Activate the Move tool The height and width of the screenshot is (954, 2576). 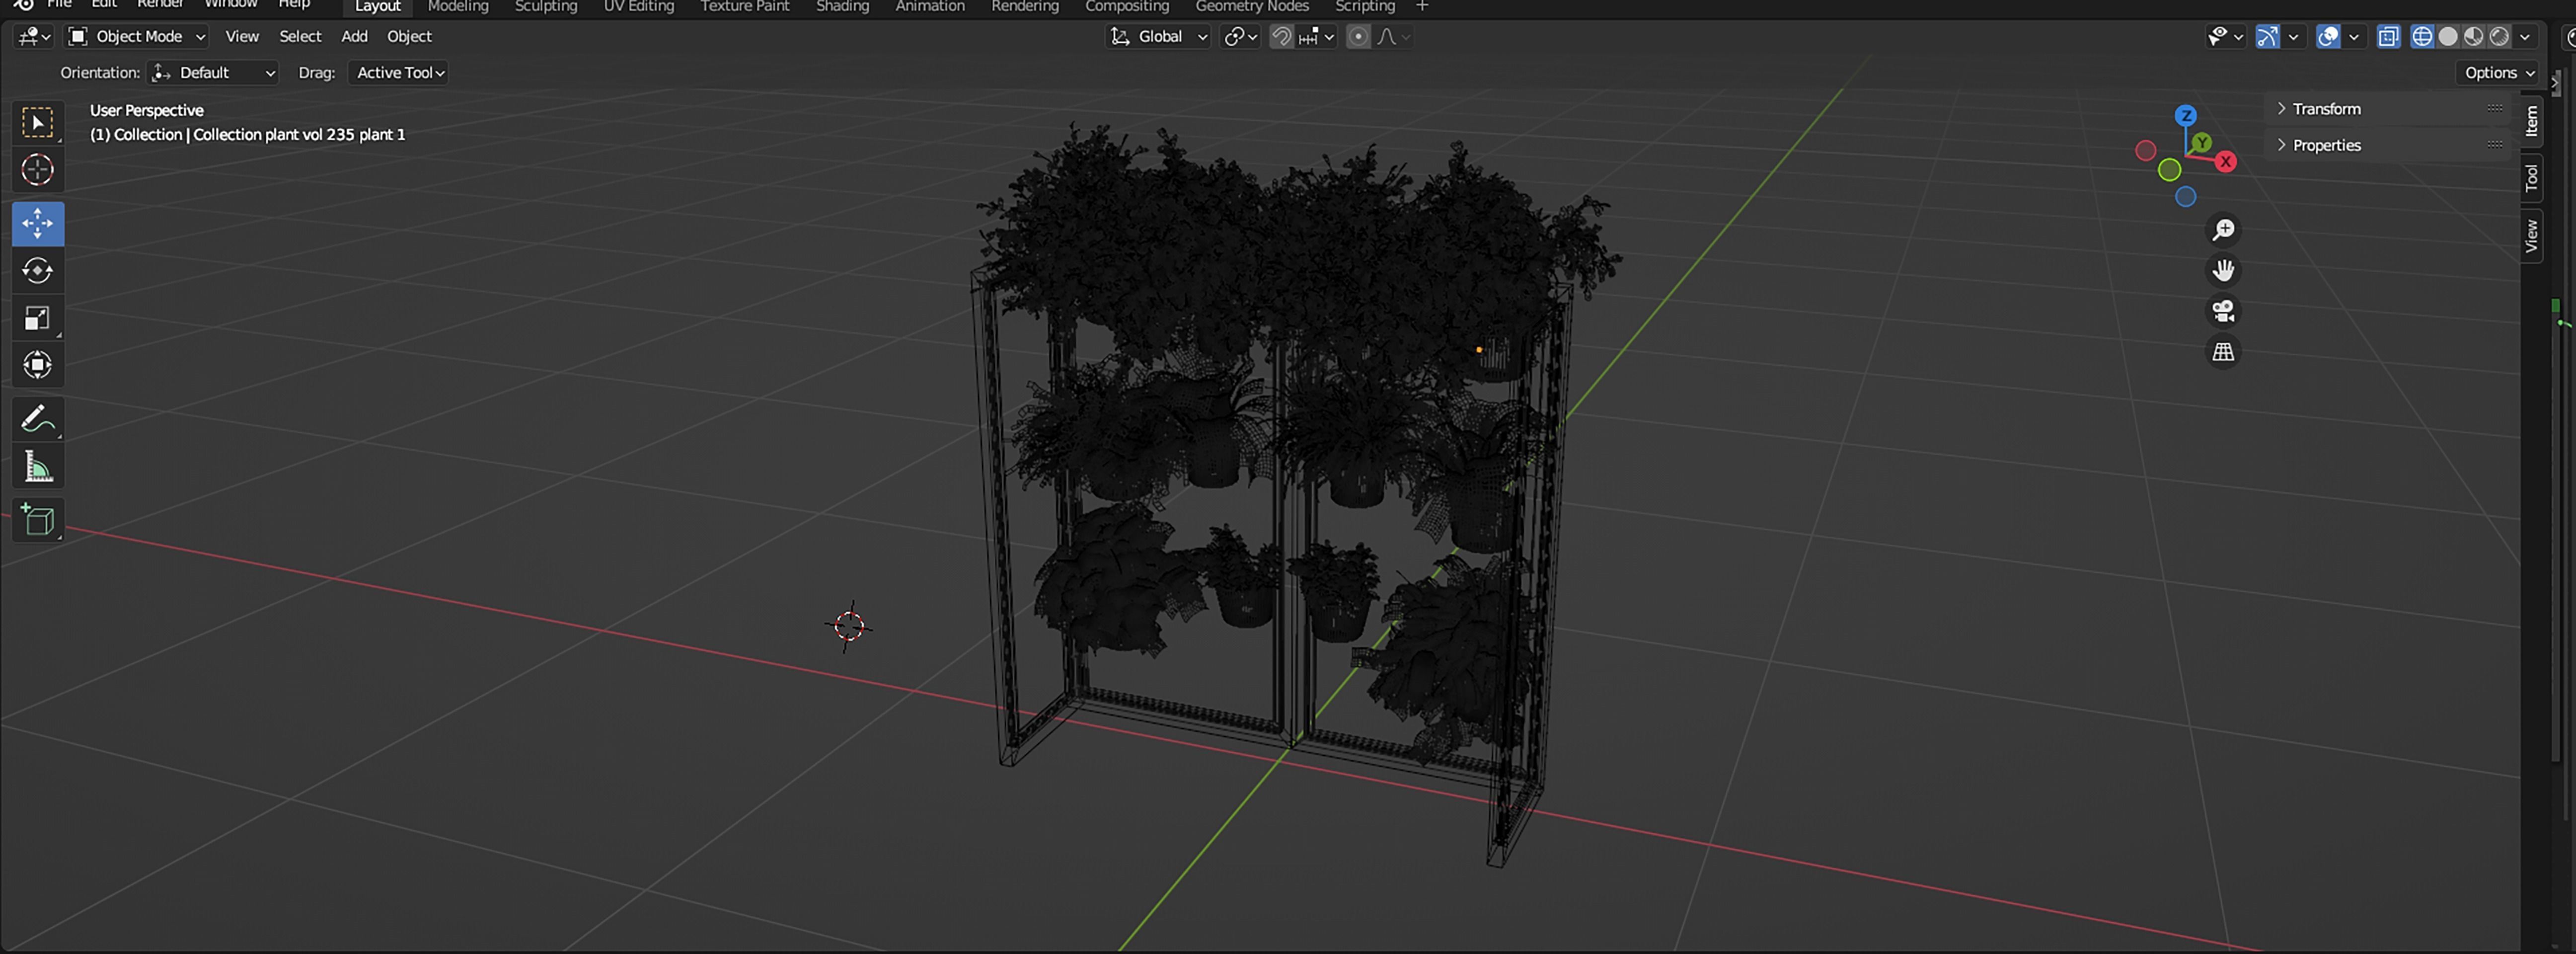coord(38,223)
